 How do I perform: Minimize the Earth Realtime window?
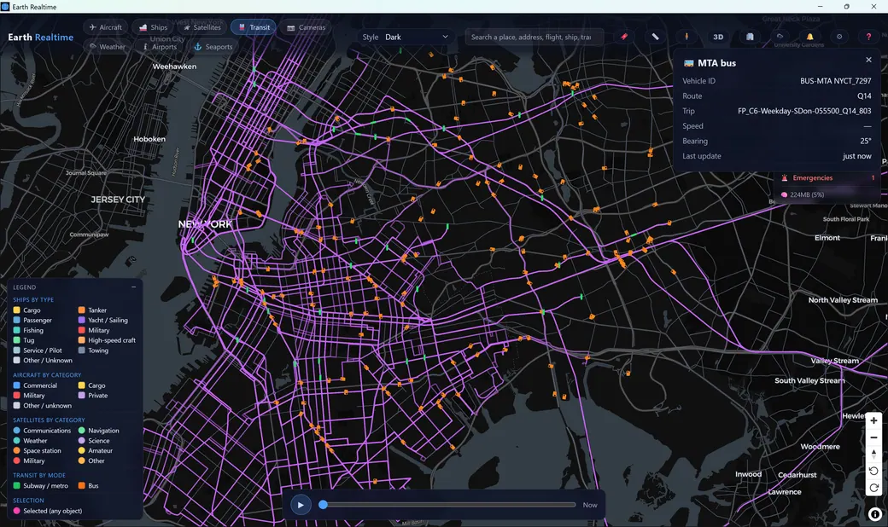820,7
